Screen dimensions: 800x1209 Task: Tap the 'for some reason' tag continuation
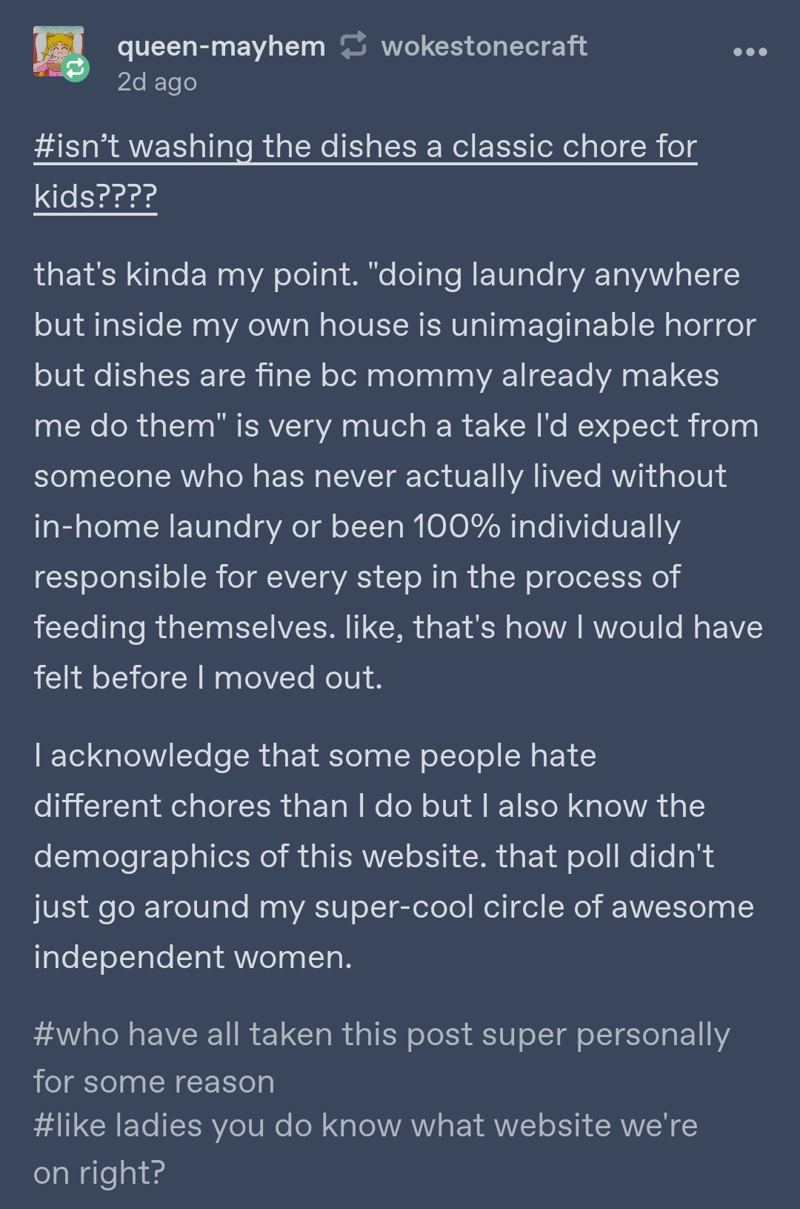click(154, 1082)
